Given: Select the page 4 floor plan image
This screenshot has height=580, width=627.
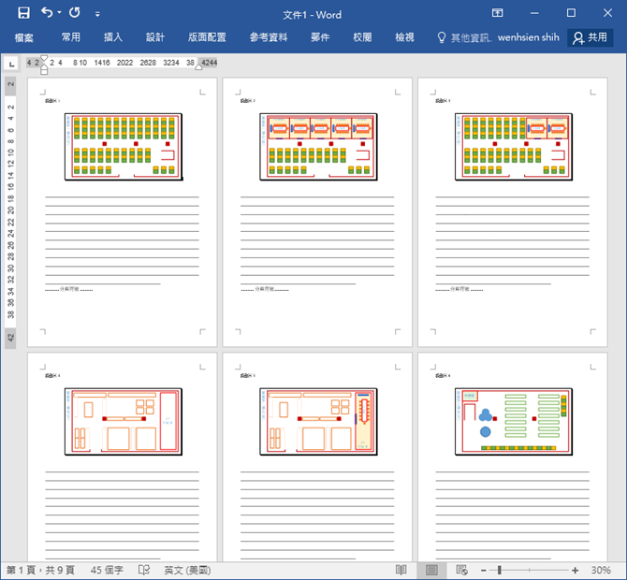Looking at the screenshot, I should point(124,422).
